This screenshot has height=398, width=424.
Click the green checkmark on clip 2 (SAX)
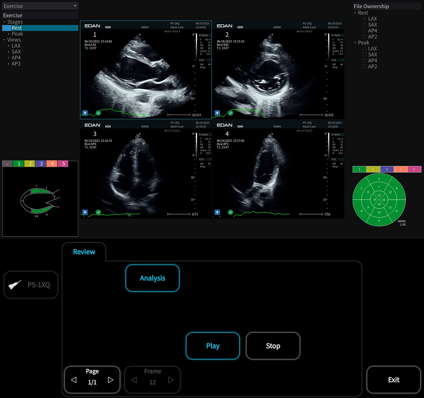[x=231, y=113]
